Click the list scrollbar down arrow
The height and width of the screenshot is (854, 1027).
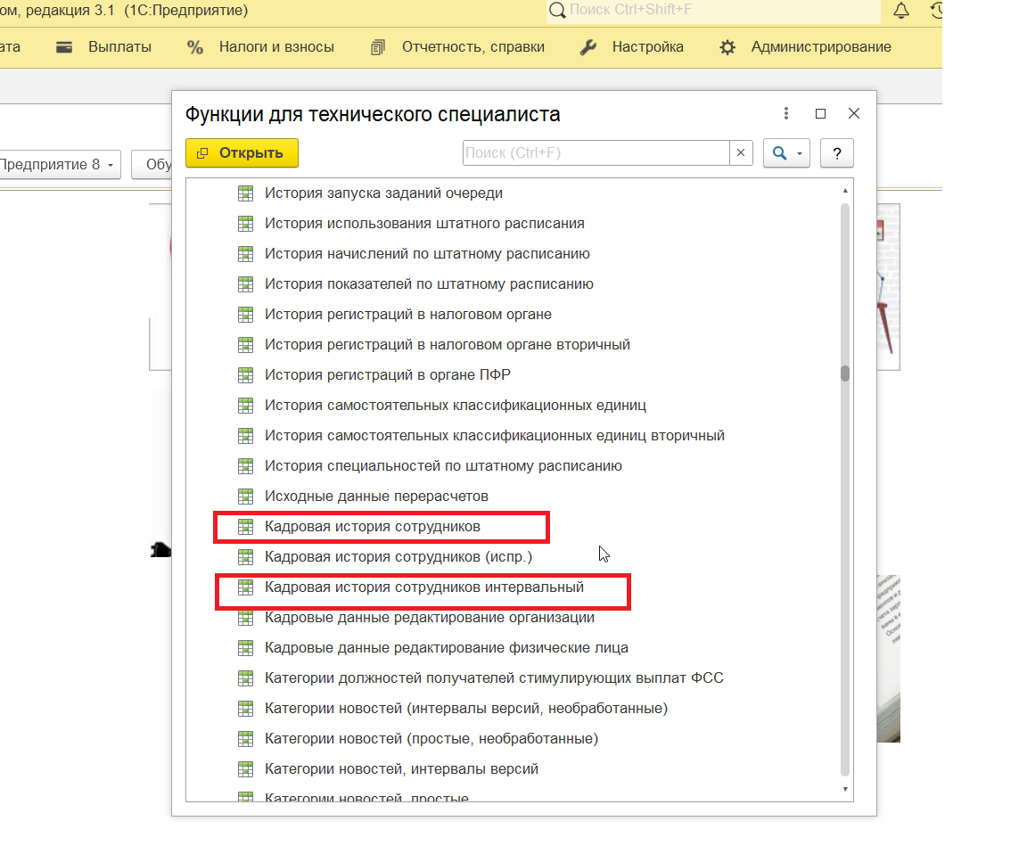pos(845,789)
